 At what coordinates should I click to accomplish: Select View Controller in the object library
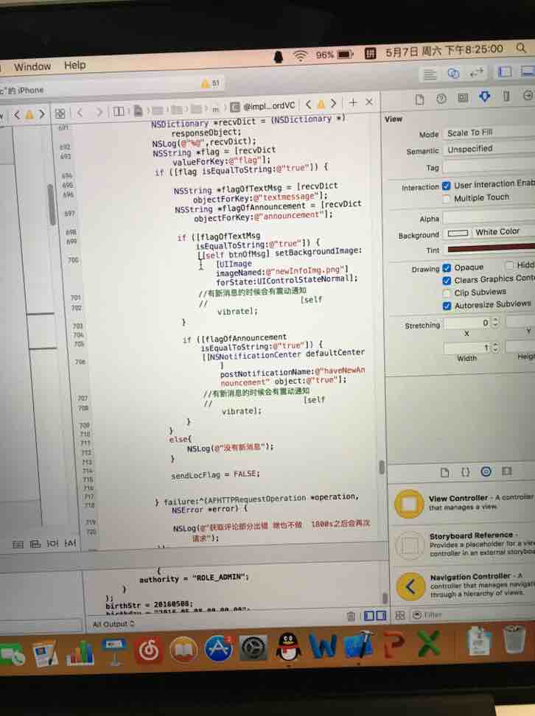(x=410, y=504)
